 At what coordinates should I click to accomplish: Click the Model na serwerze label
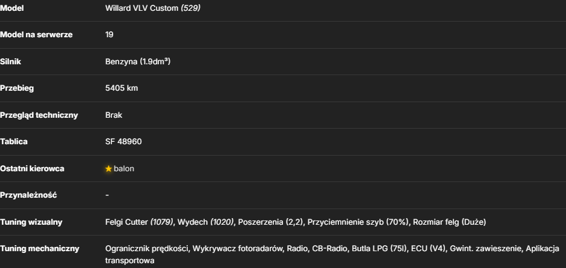[36, 35]
